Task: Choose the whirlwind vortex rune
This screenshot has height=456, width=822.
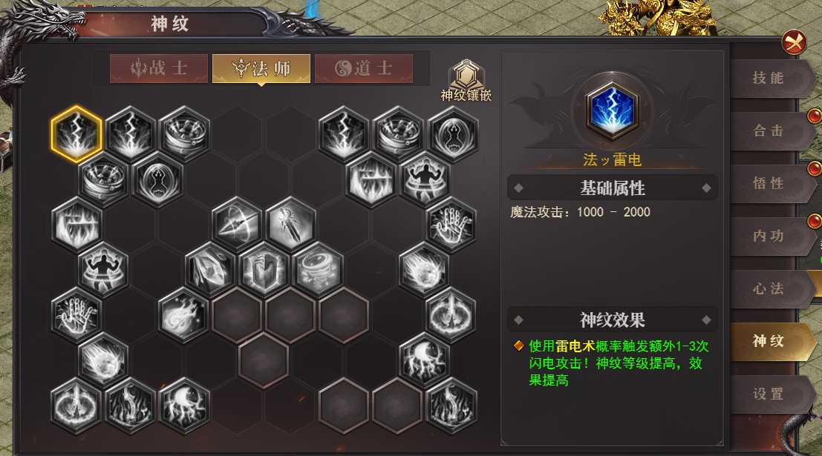Action: point(317,270)
